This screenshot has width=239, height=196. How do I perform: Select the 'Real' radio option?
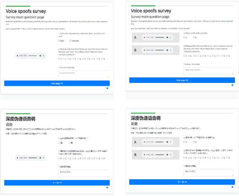(59, 41)
